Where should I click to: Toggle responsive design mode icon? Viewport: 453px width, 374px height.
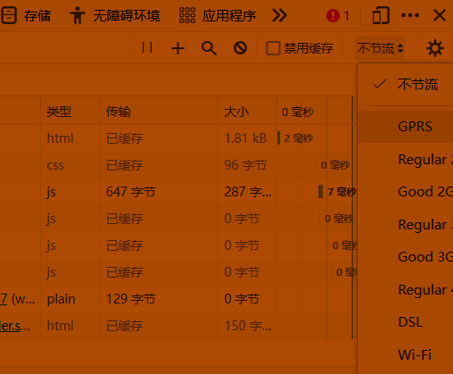click(x=381, y=15)
